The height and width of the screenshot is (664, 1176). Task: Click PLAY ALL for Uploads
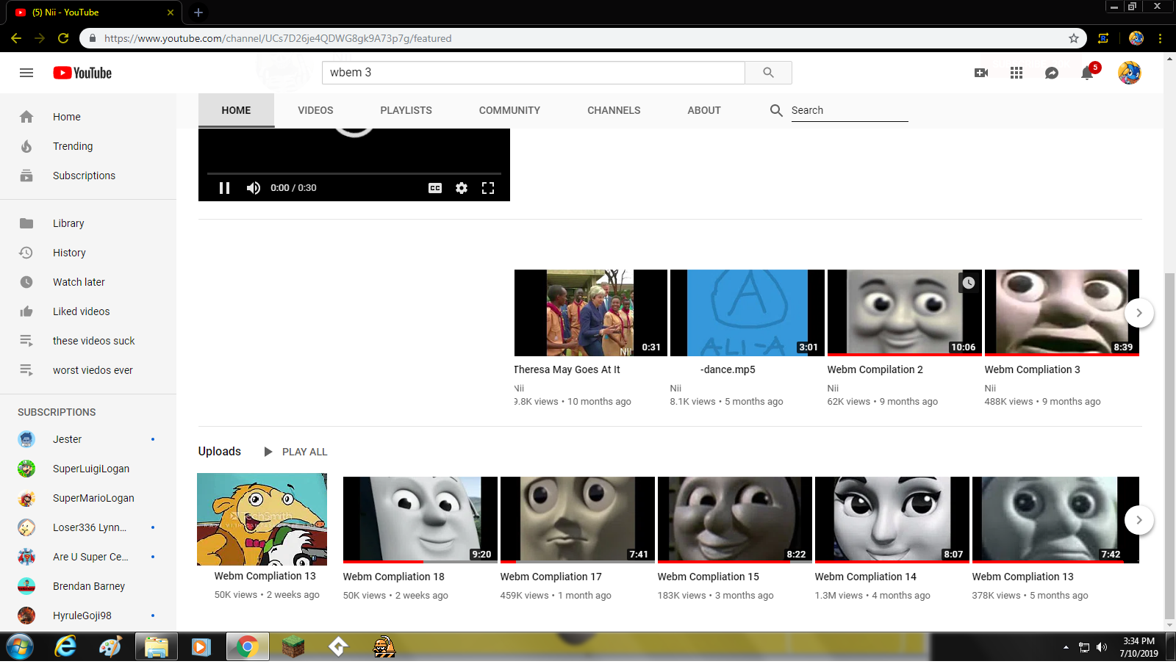[x=295, y=452]
